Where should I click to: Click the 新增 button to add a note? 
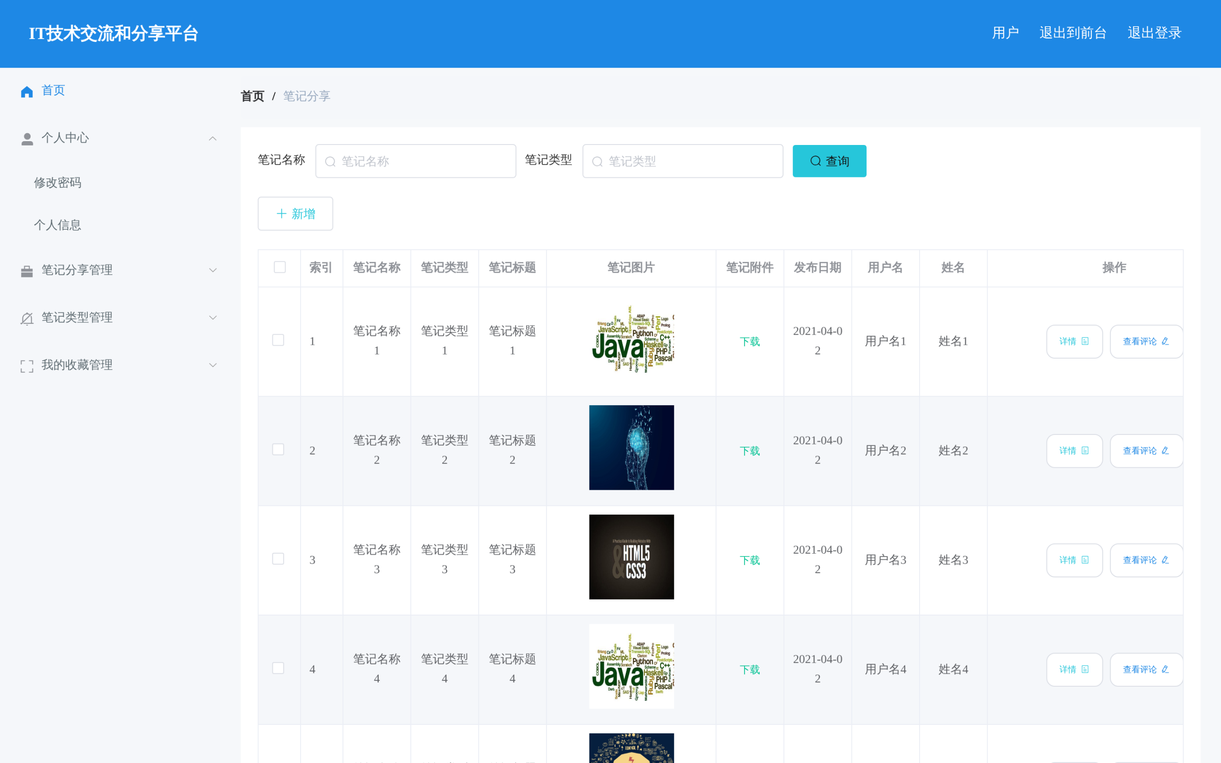(295, 214)
